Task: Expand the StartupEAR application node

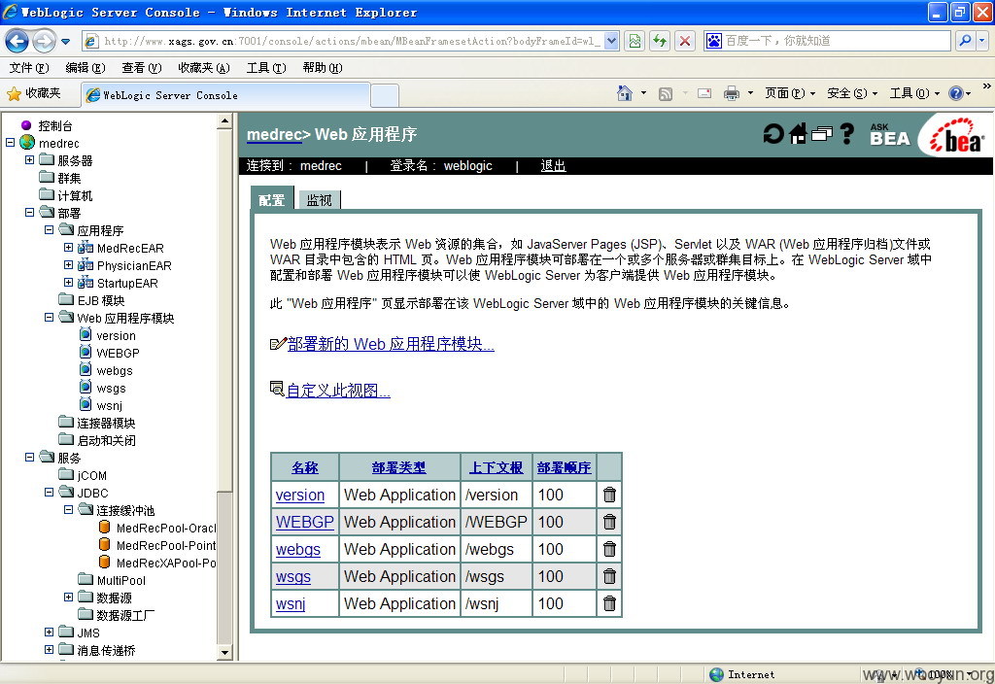Action: tap(69, 283)
